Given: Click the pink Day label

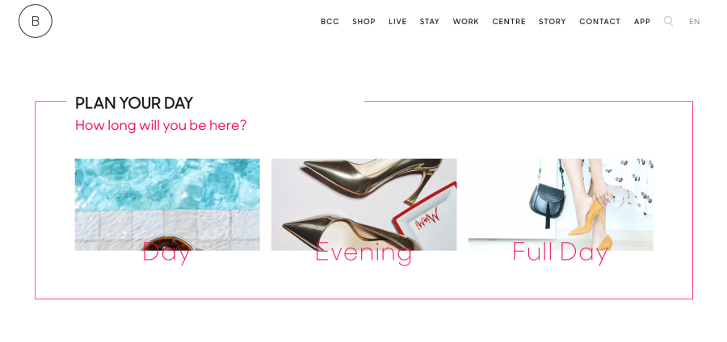Looking at the screenshot, I should (x=166, y=253).
